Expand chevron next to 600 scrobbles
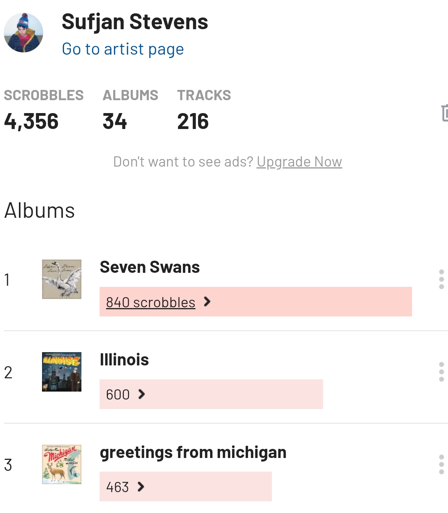The image size is (448, 513). coord(142,394)
